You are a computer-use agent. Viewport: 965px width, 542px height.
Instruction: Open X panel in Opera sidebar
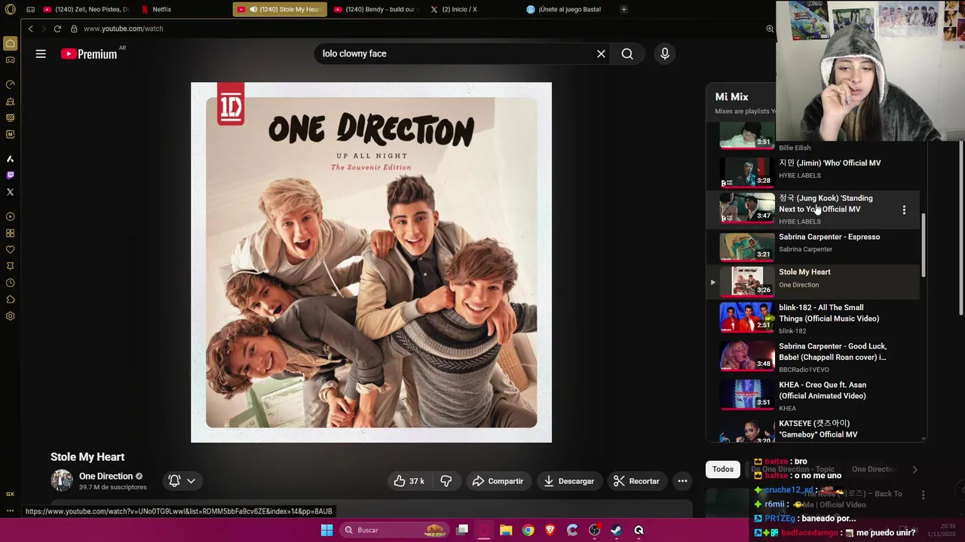(10, 192)
